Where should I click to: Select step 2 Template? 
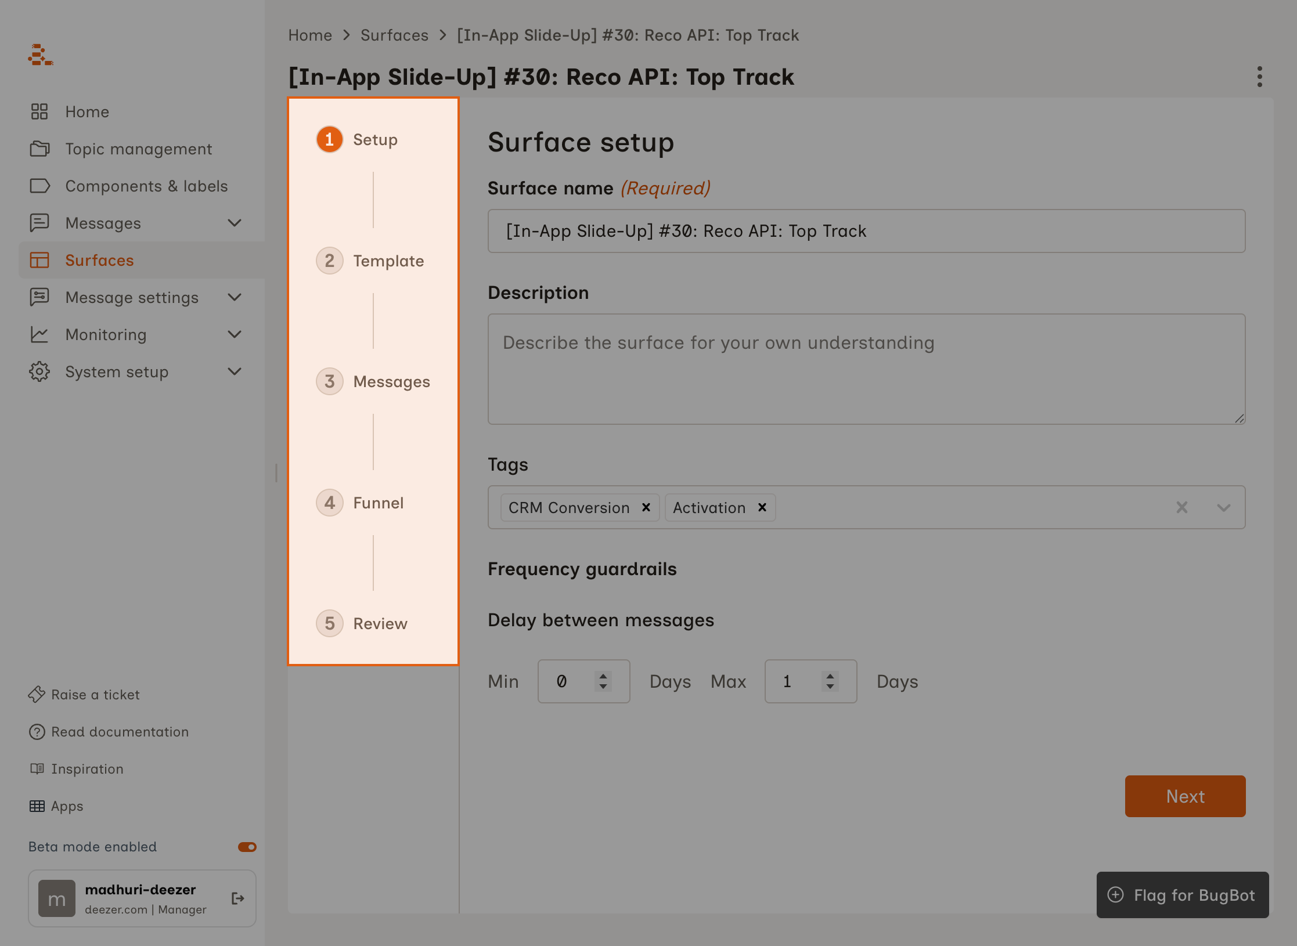370,261
